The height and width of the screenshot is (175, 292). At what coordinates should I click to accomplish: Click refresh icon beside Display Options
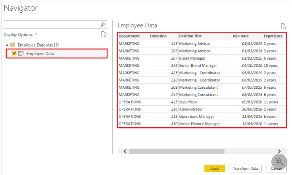pos(104,34)
